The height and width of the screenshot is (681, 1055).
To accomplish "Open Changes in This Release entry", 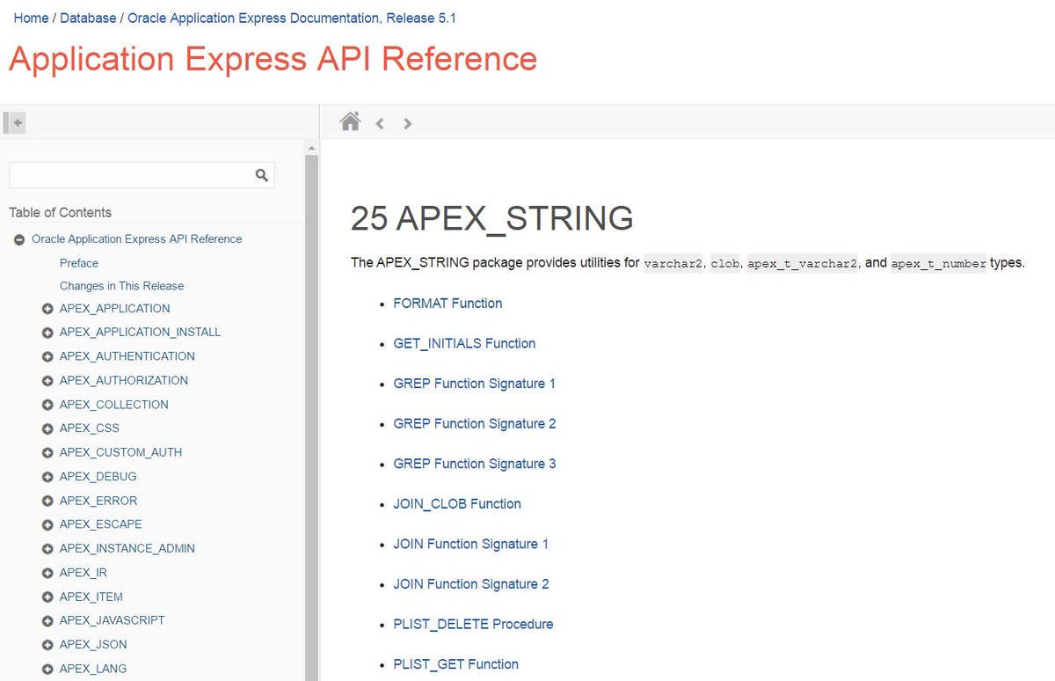I will [121, 286].
